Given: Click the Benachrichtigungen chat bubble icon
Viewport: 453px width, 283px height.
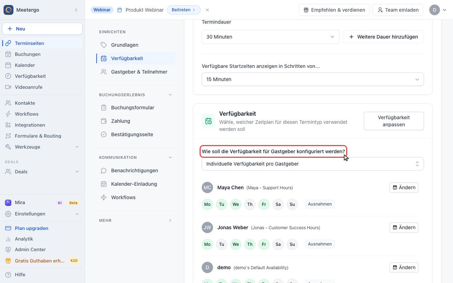Looking at the screenshot, I should click(104, 171).
